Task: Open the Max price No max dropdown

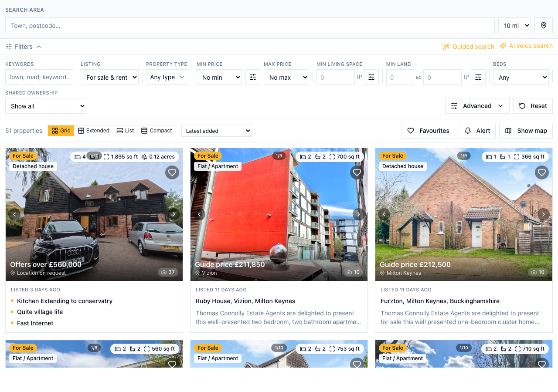Action: pyautogui.click(x=286, y=77)
